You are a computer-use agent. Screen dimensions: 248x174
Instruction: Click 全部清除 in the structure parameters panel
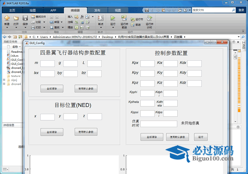coord(52,89)
